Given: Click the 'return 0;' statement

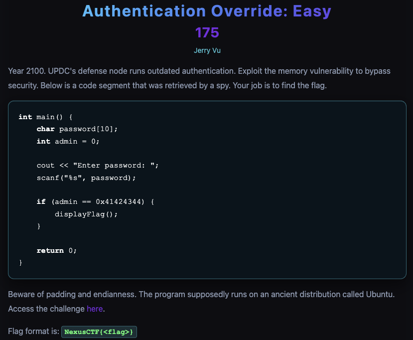Looking at the screenshot, I should [x=56, y=250].
